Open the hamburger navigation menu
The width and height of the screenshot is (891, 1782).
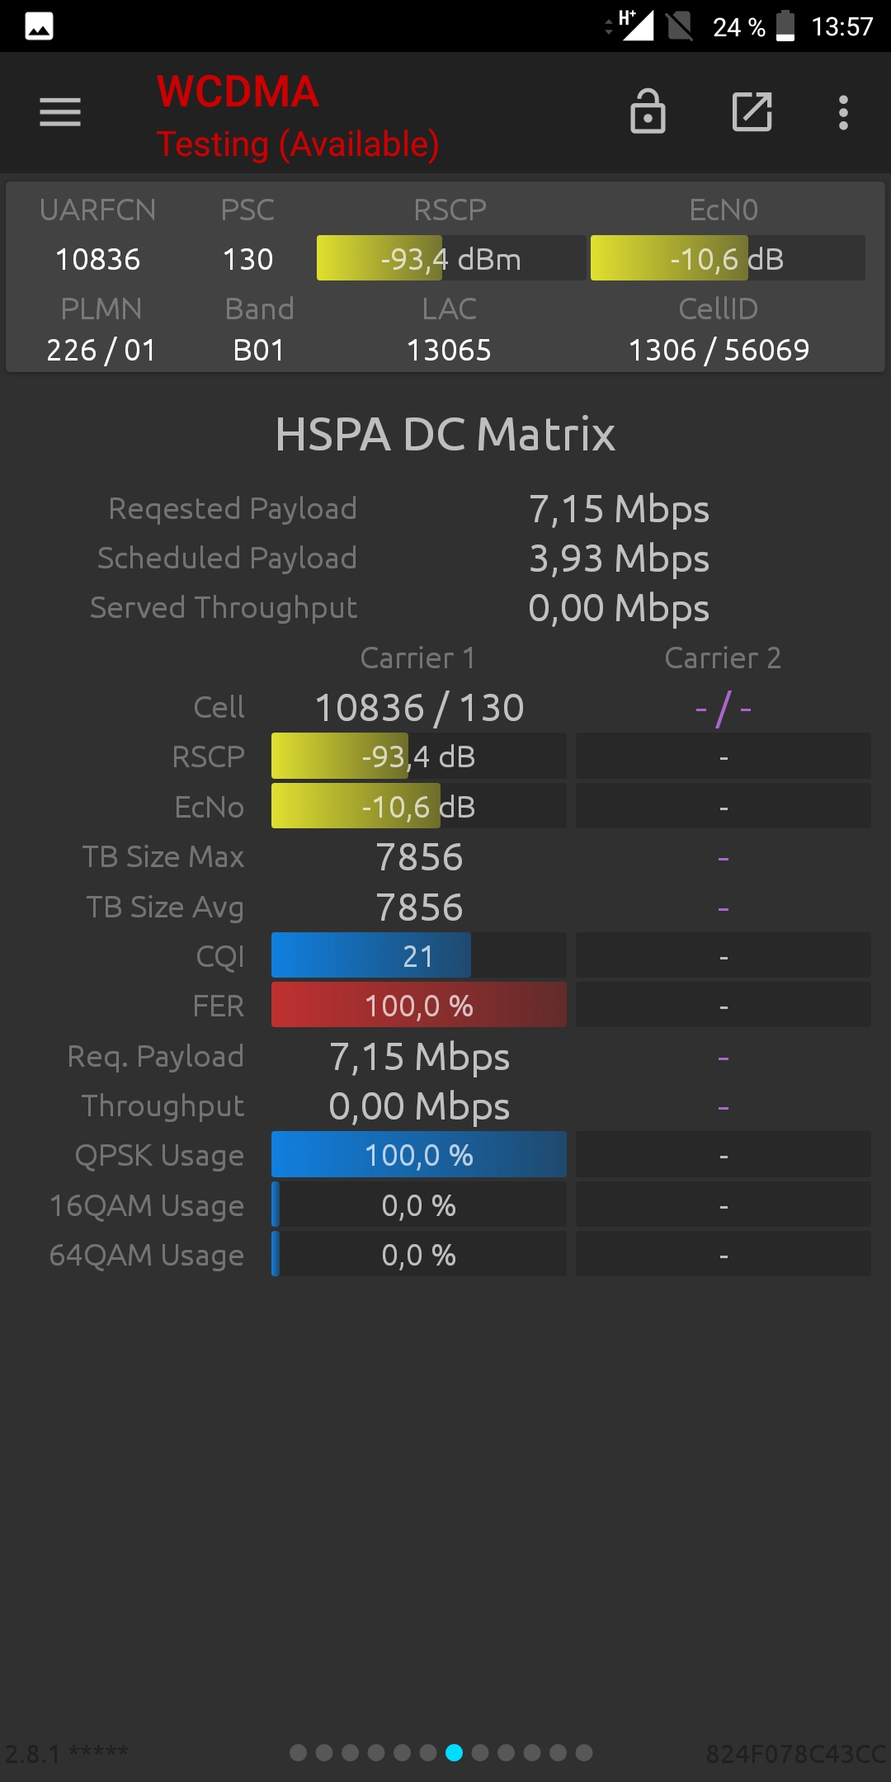click(x=60, y=112)
